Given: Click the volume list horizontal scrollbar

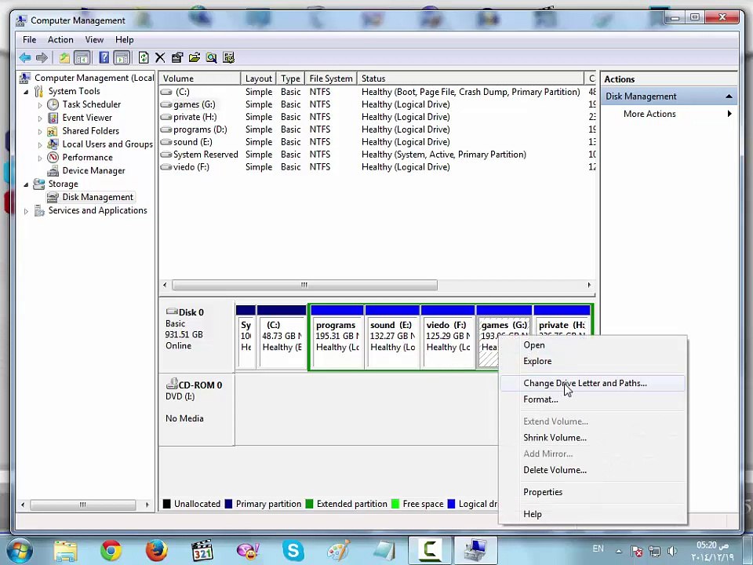Looking at the screenshot, I should [304, 286].
